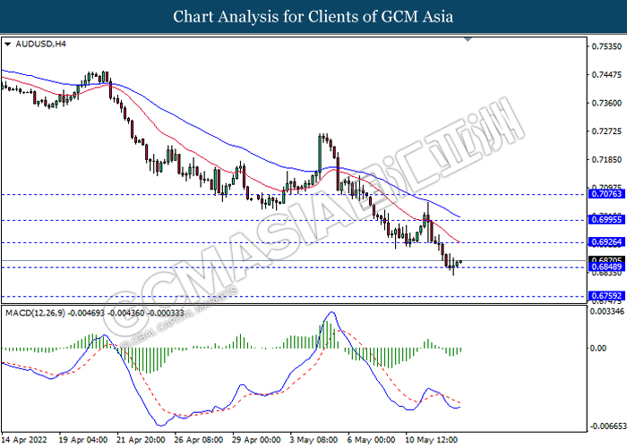Select the 0.67592 price level label
627x447 pixels.
click(606, 296)
